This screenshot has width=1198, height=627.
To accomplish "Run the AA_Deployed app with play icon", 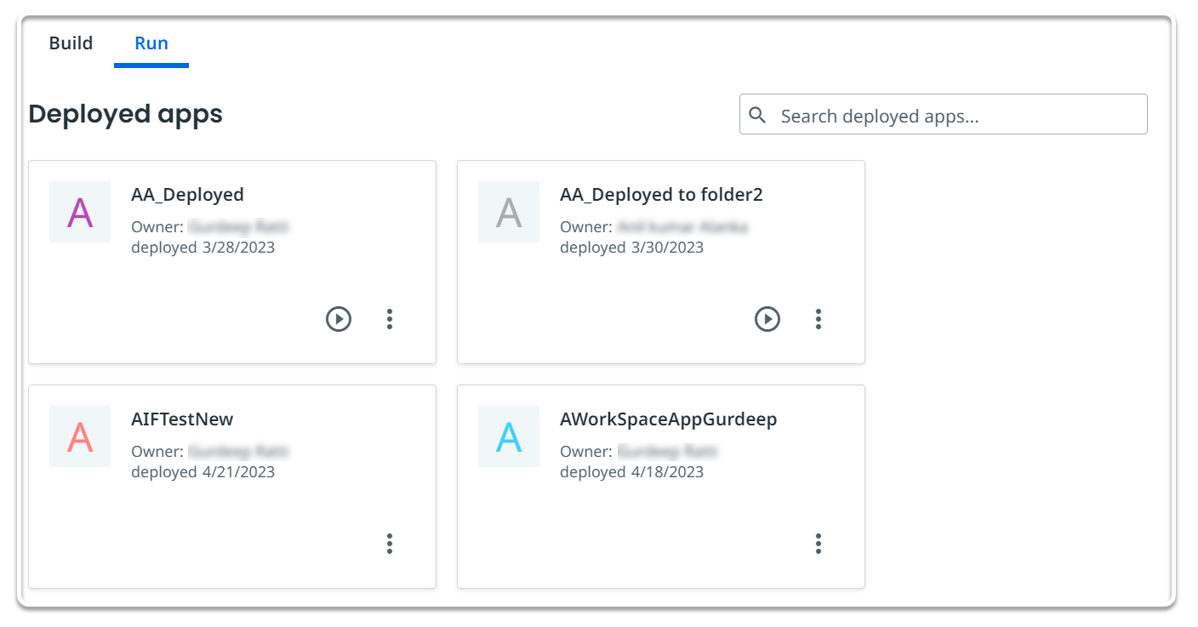I will 339,319.
